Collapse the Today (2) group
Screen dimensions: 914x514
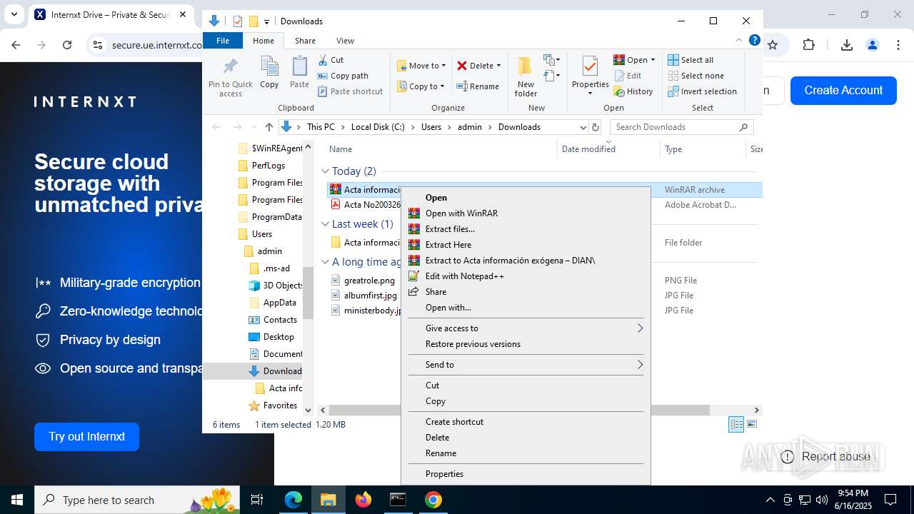click(x=326, y=171)
